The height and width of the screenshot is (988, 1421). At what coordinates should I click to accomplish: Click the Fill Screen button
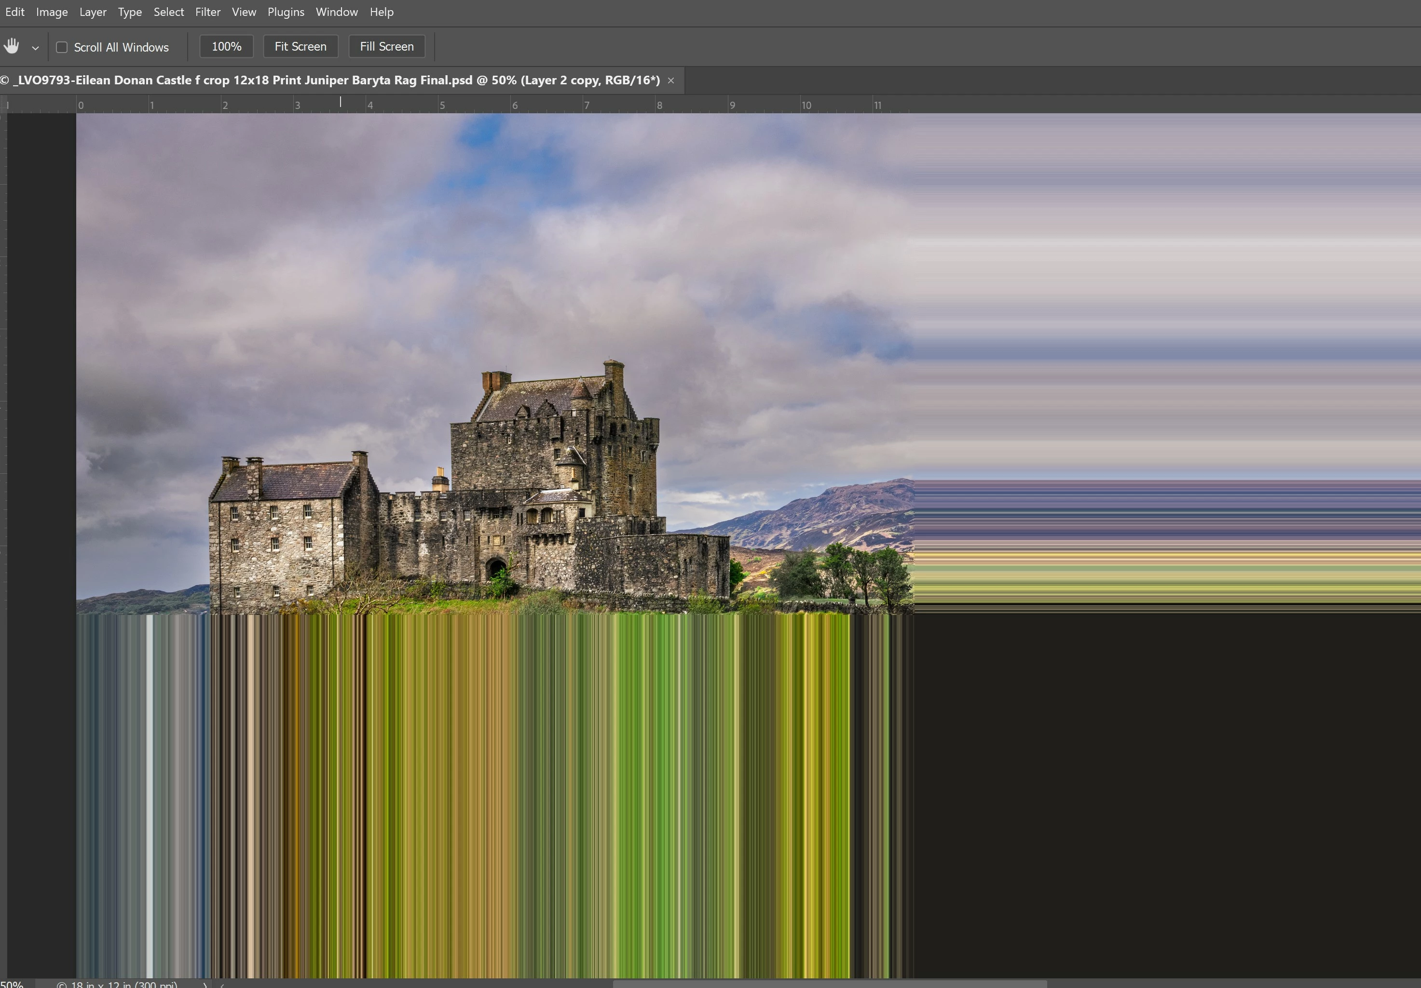tap(386, 46)
